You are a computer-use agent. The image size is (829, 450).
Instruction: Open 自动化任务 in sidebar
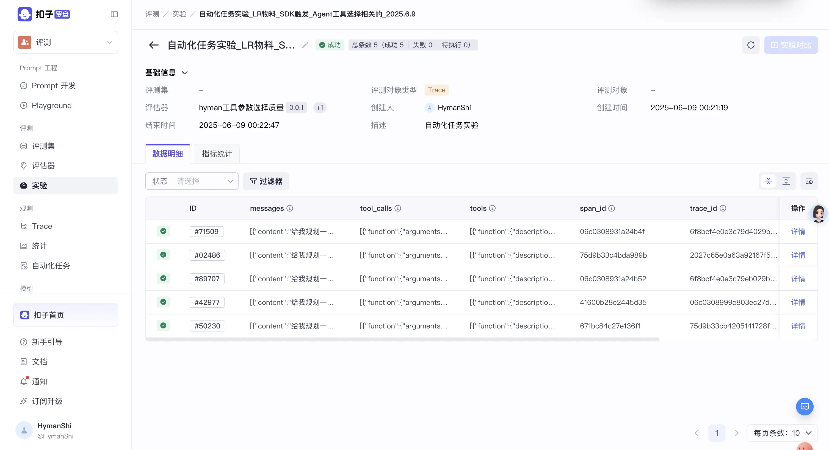click(x=66, y=266)
